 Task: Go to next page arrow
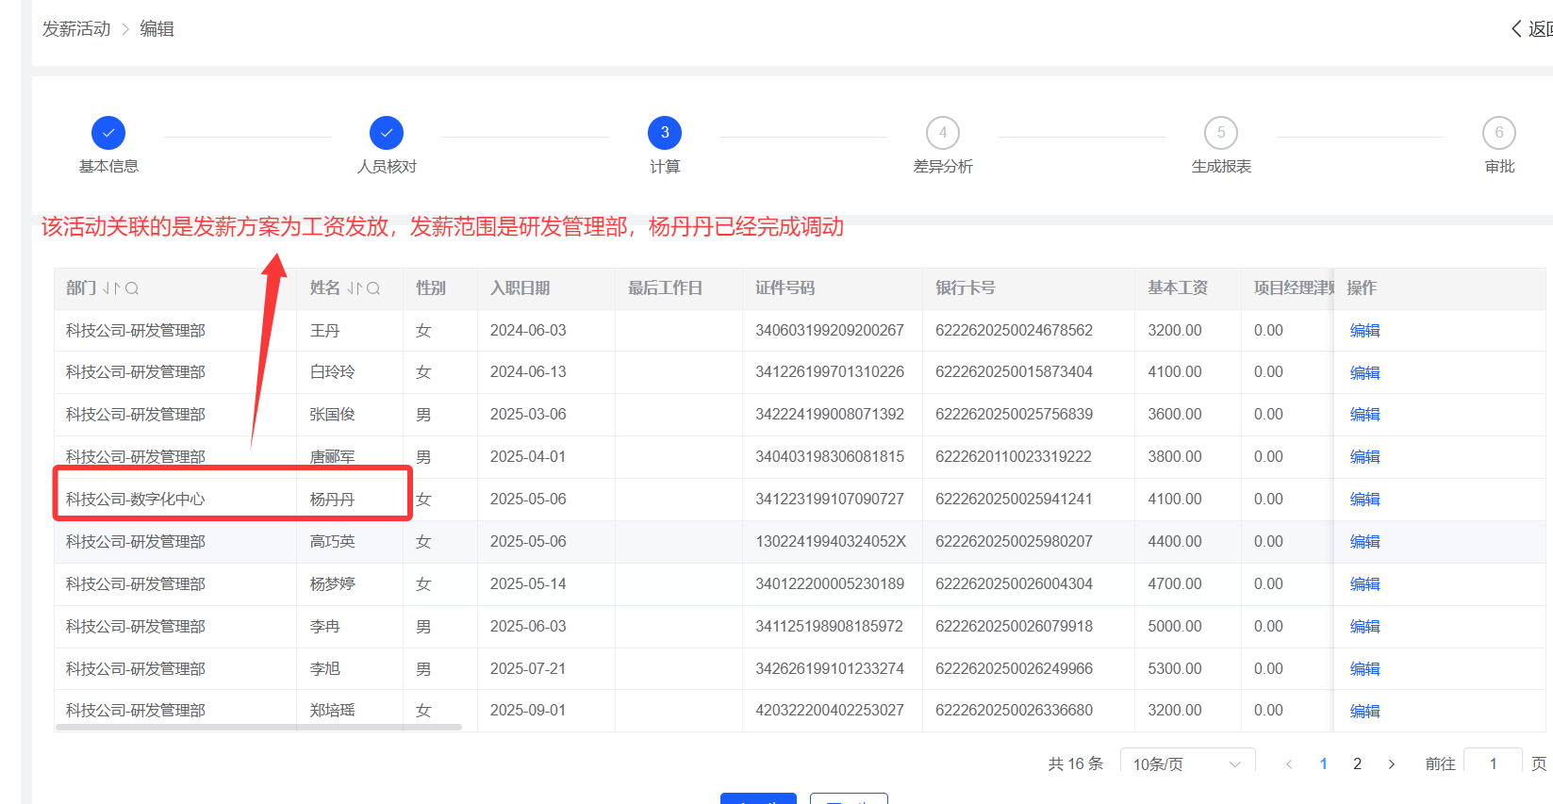coord(1391,764)
